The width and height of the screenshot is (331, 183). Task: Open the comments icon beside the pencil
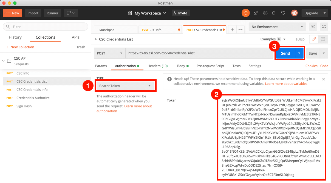tap(323, 39)
